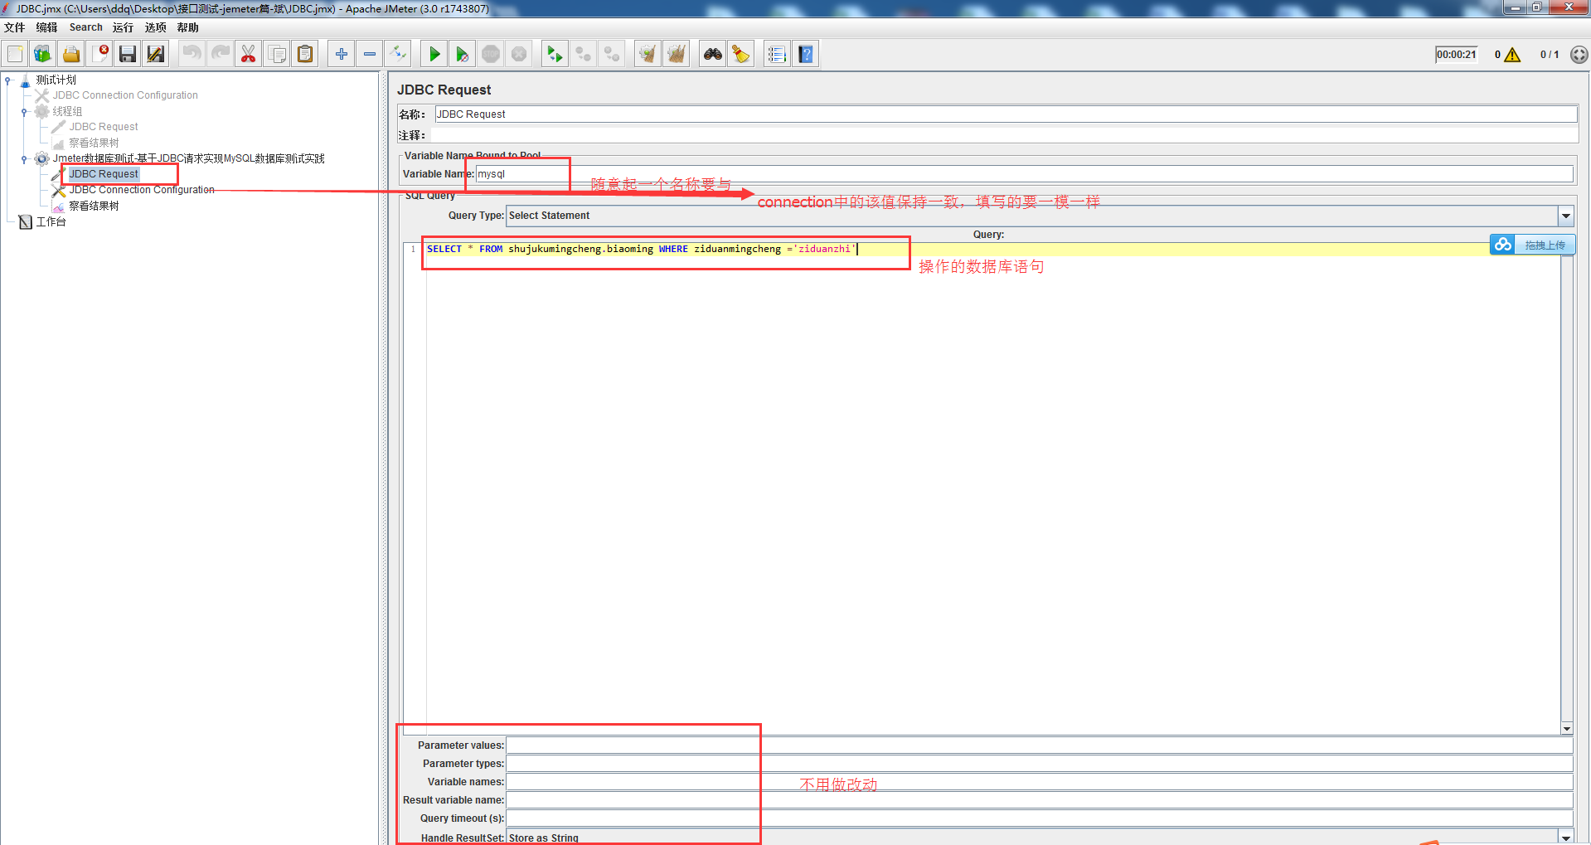
Task: Start the test run
Action: click(x=434, y=53)
